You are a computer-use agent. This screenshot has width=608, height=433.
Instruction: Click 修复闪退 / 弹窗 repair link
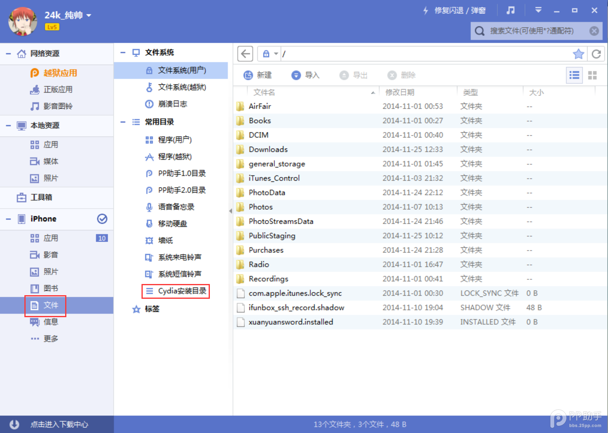[454, 10]
